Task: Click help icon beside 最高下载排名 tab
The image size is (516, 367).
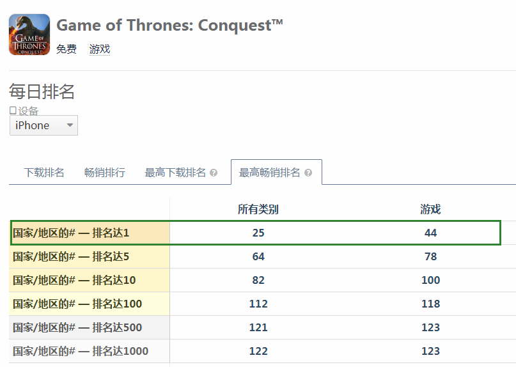Action: point(214,173)
